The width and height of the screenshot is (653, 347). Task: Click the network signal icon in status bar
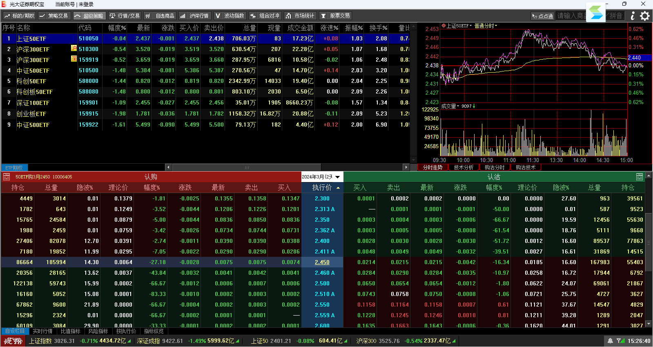(x=621, y=341)
